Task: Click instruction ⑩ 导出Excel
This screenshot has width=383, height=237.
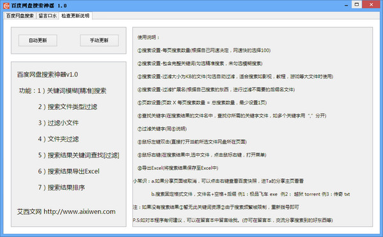Action: pyautogui.click(x=178, y=168)
